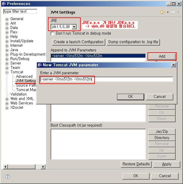Click Dump configuration to .log file
The width and height of the screenshot is (183, 184).
tap(133, 42)
